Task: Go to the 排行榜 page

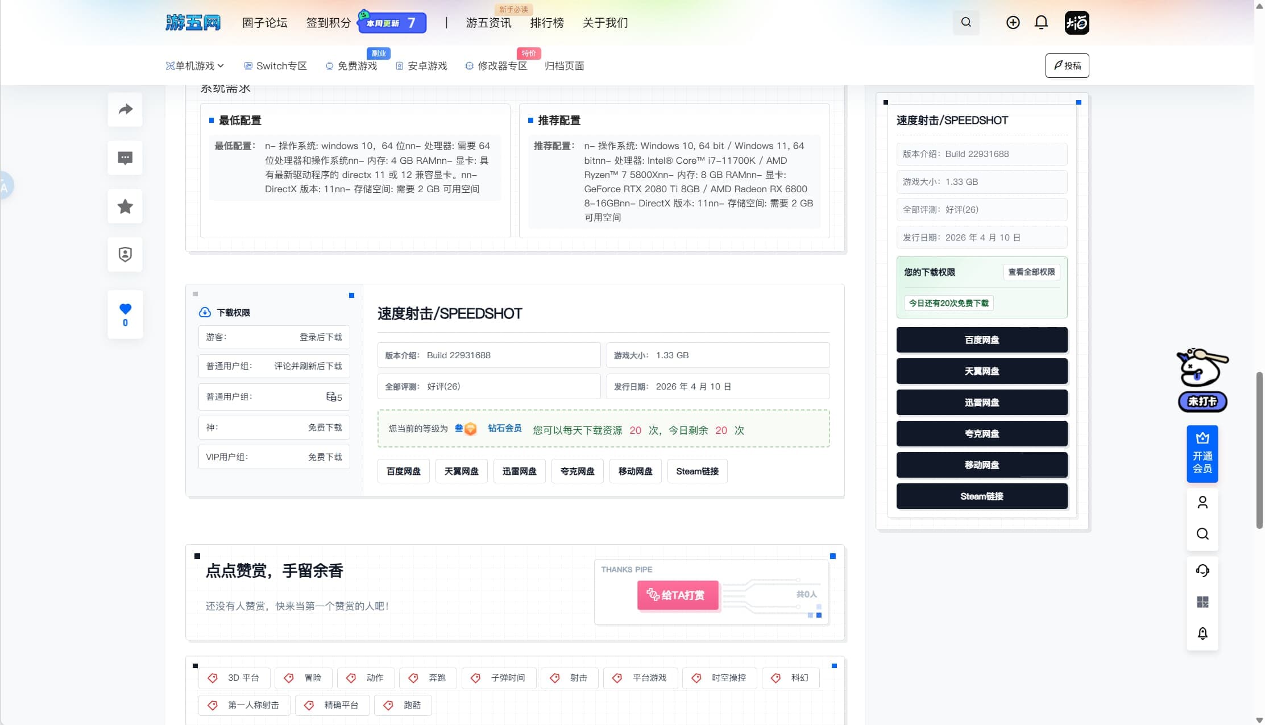Action: click(547, 23)
